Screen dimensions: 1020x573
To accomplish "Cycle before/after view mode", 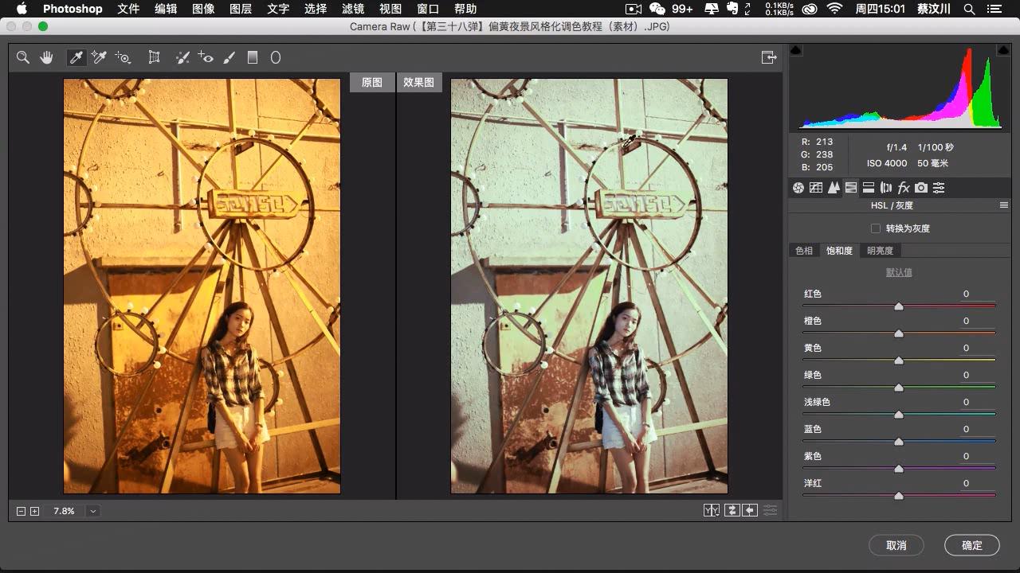I will (712, 510).
